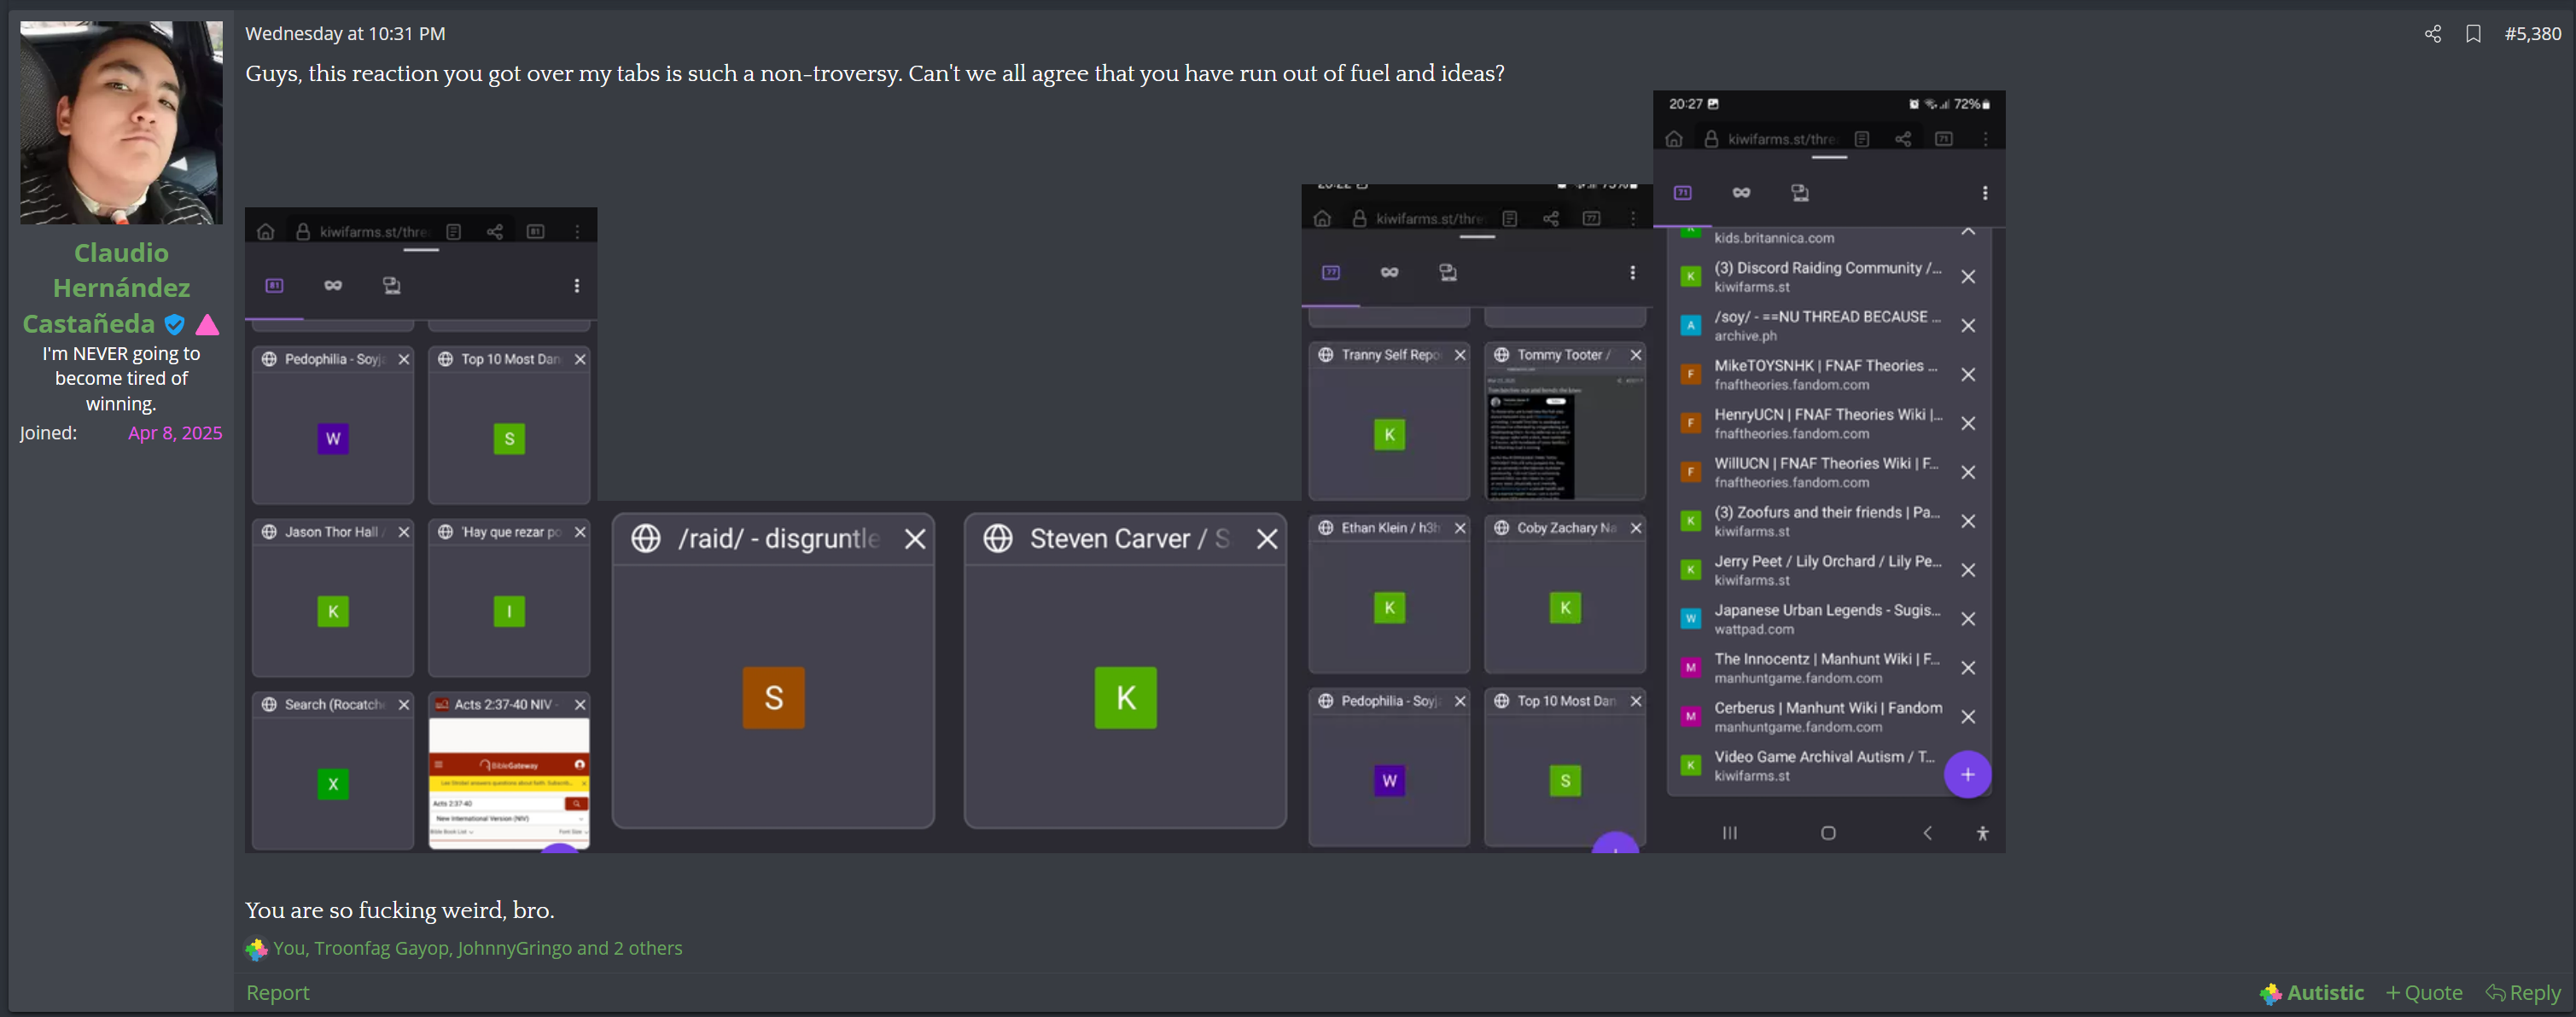Click the pink triangle badge beside the username
The image size is (2576, 1017).
pyautogui.click(x=207, y=324)
